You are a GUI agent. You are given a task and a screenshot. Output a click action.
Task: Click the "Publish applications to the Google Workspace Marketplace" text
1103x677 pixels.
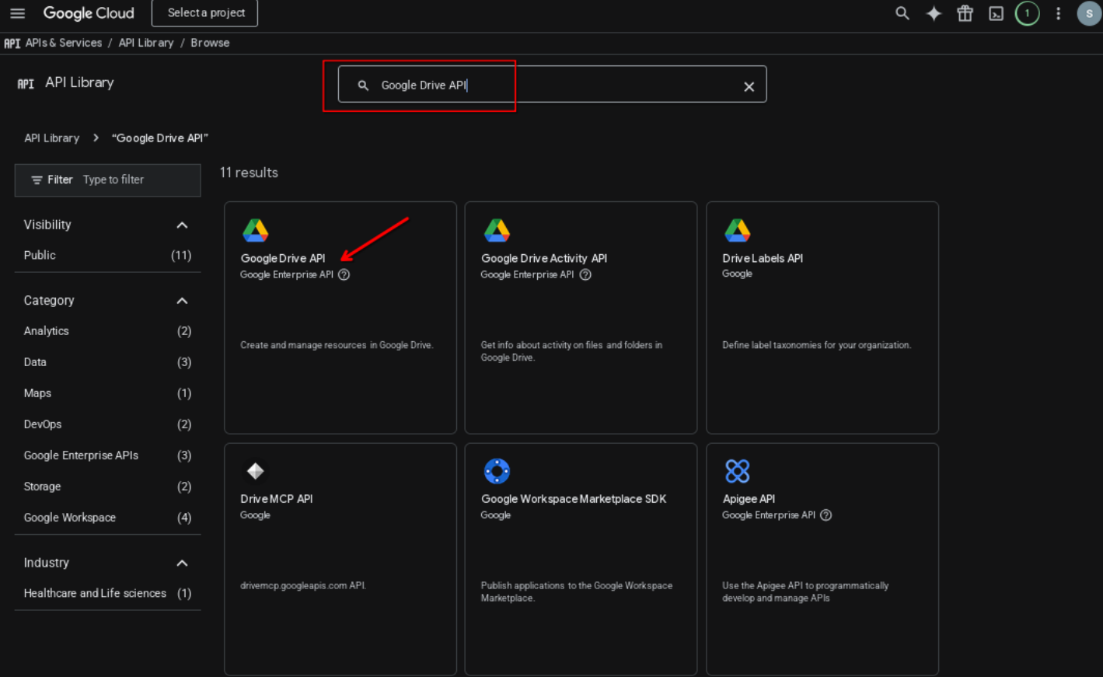pyautogui.click(x=577, y=592)
